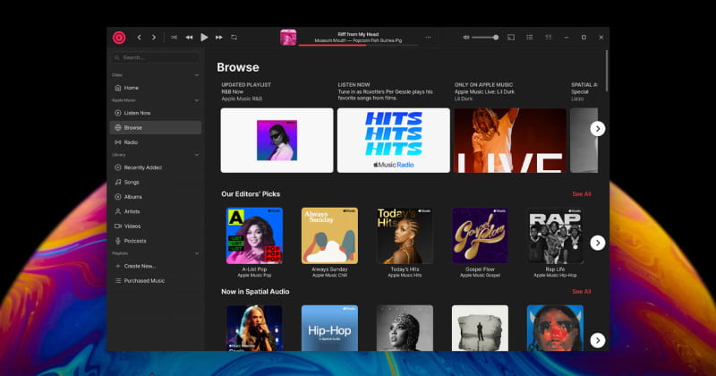The image size is (716, 376).
Task: Skip to the next track
Action: tap(219, 38)
